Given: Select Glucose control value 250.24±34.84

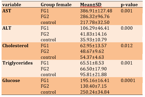Looking at the screenshot, I should [95, 92].
